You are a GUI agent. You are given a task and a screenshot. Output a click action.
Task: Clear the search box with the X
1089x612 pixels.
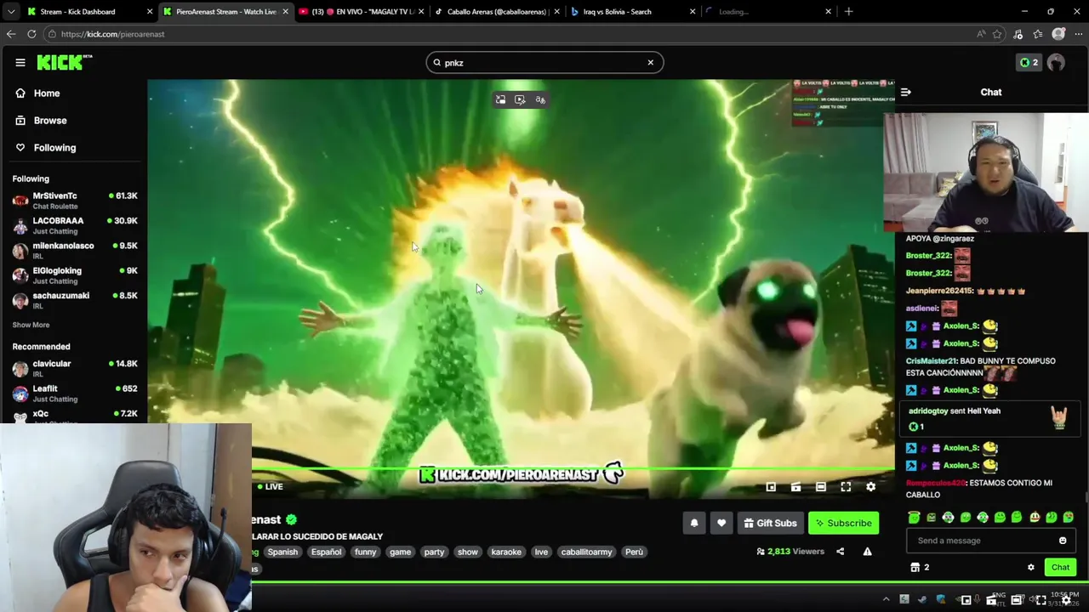point(651,62)
